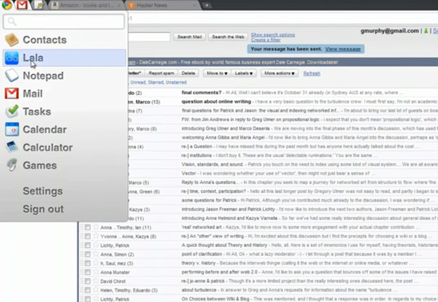This screenshot has width=438, height=302.
Task: Tick checkbox for David Chirot
Action: (x=88, y=280)
